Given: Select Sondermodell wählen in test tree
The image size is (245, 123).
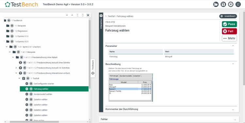Looking at the screenshot, I should click(43, 94).
